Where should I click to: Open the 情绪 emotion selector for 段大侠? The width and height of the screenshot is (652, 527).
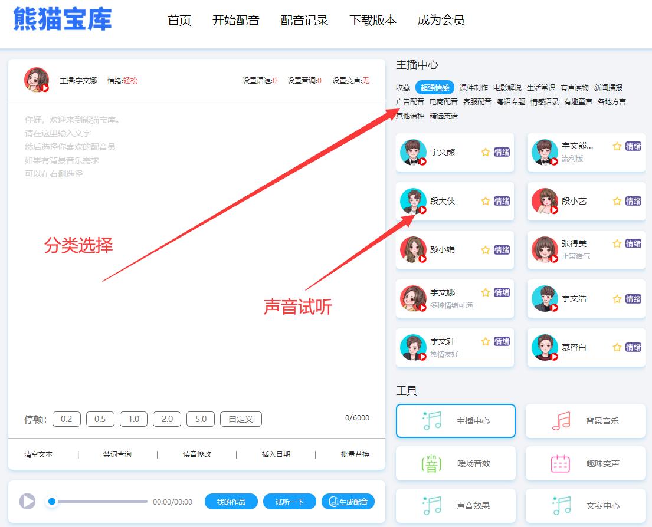pyautogui.click(x=502, y=201)
